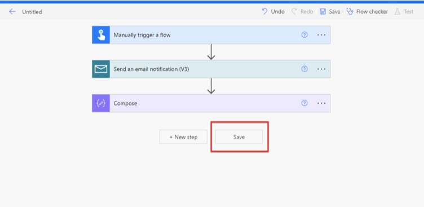Click the email envelope icon on the notification step

101,69
